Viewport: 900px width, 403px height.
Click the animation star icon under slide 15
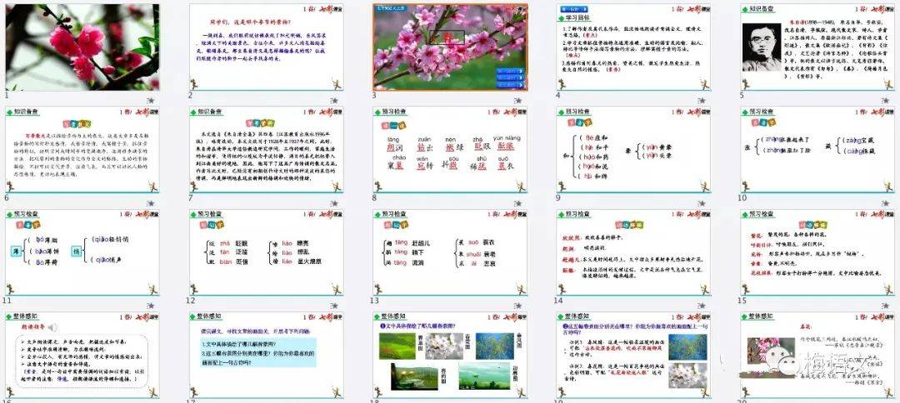tap(885, 306)
